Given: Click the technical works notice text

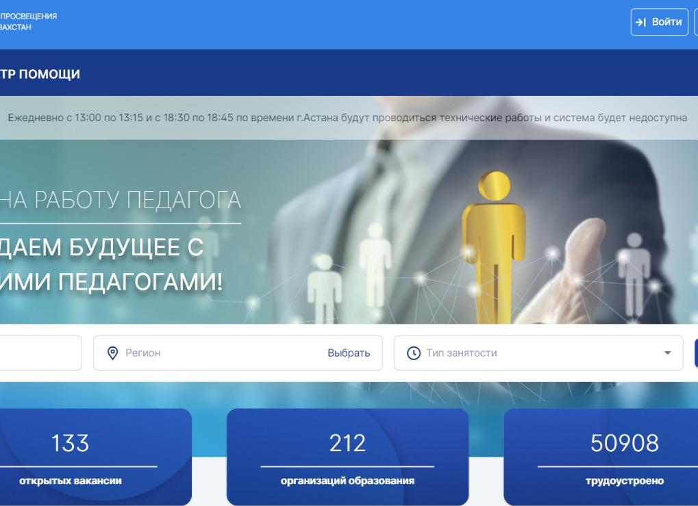Looking at the screenshot, I should (347, 118).
